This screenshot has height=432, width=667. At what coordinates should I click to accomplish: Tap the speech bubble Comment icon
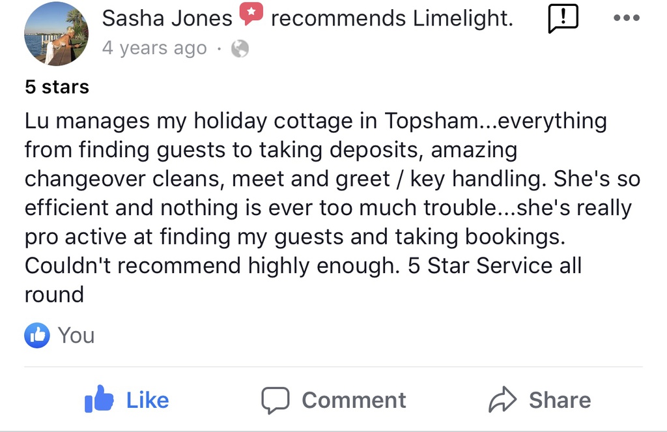[275, 400]
